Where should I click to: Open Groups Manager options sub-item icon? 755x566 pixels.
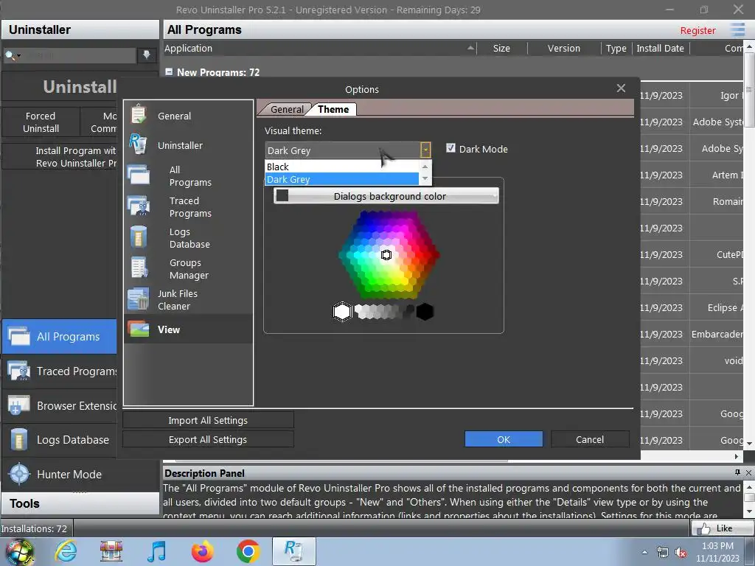click(139, 268)
